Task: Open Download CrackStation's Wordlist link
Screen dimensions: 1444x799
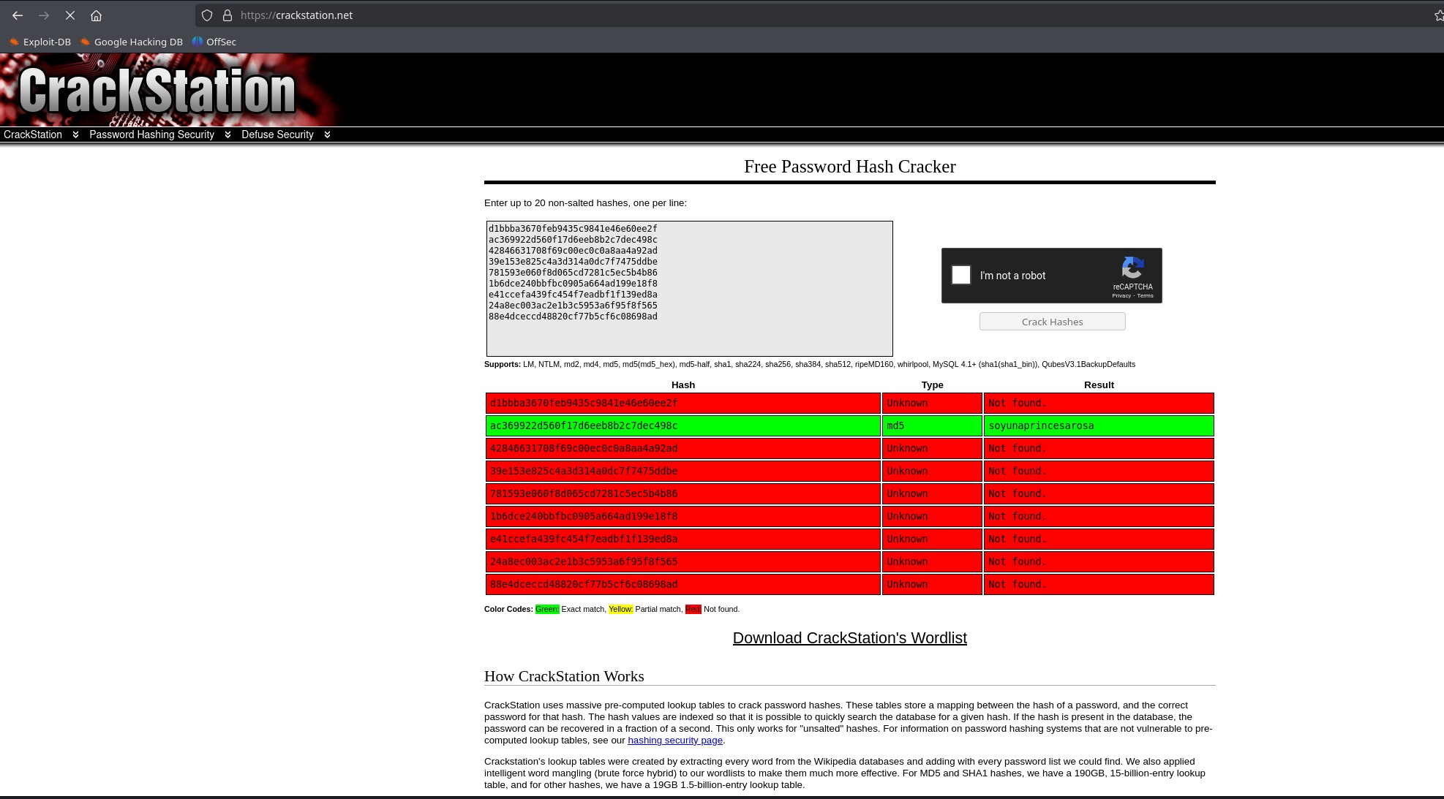Action: point(849,638)
